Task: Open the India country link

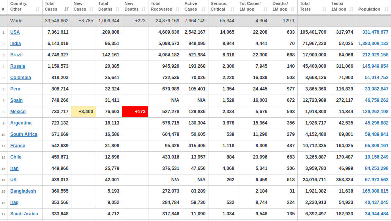Action: click(16, 44)
